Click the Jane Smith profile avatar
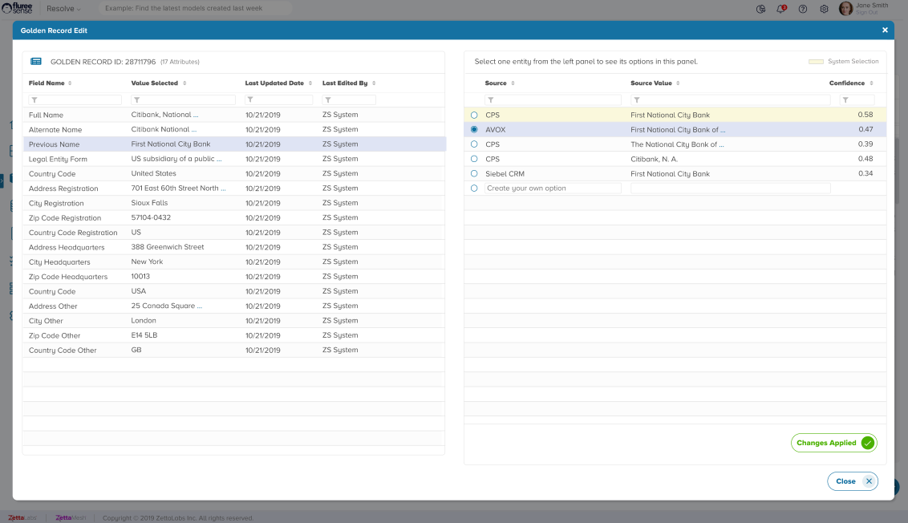Viewport: 908px width, 523px height. coord(845,9)
